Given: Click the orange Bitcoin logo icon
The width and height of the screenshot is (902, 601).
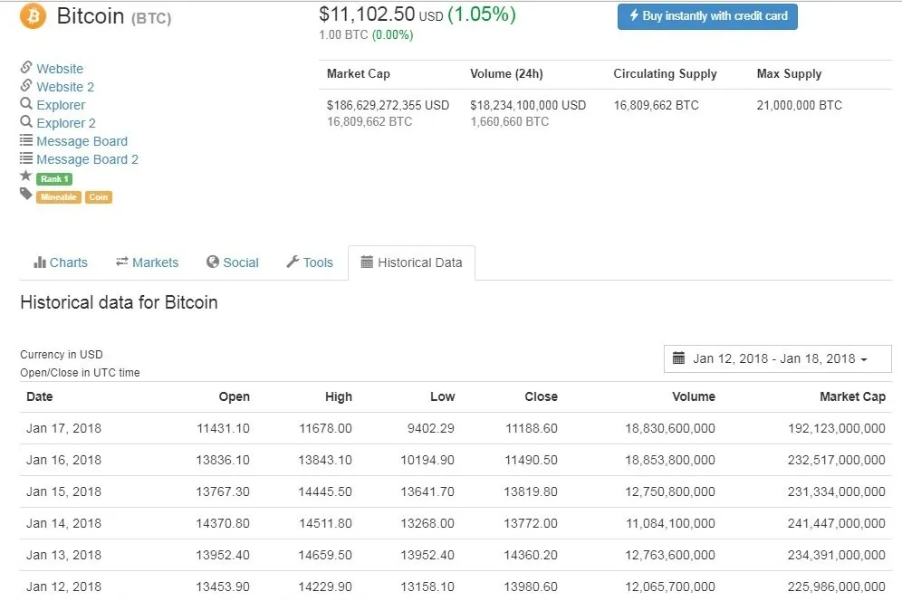Looking at the screenshot, I should (33, 16).
